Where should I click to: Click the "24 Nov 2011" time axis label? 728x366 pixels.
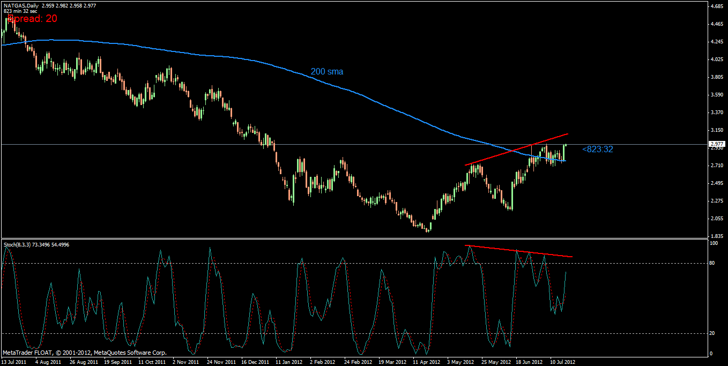(221, 362)
